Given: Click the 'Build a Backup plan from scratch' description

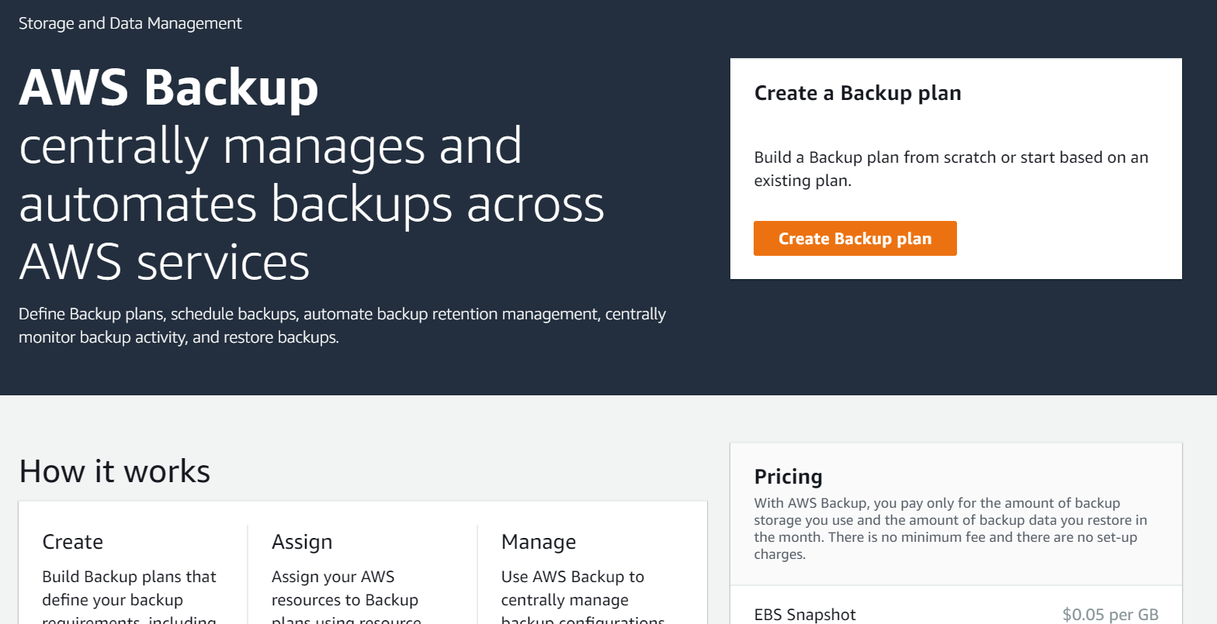Looking at the screenshot, I should click(951, 169).
